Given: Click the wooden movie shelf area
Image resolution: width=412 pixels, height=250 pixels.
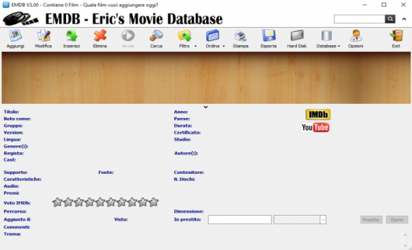Looking at the screenshot, I should (x=206, y=77).
